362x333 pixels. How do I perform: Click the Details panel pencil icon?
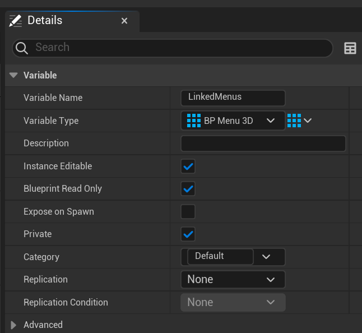[x=16, y=21]
